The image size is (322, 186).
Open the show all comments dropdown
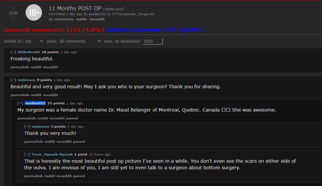pos(73,41)
